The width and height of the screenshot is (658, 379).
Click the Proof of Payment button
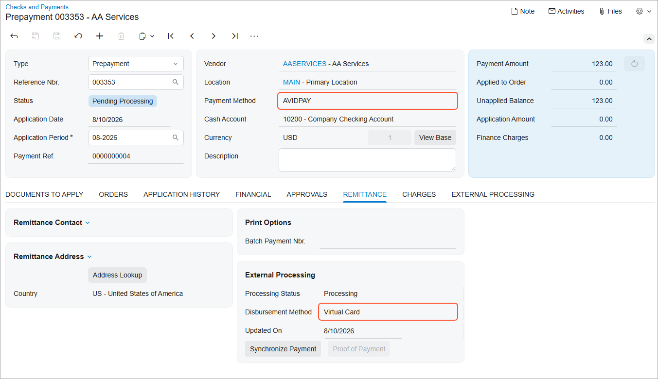coord(359,349)
